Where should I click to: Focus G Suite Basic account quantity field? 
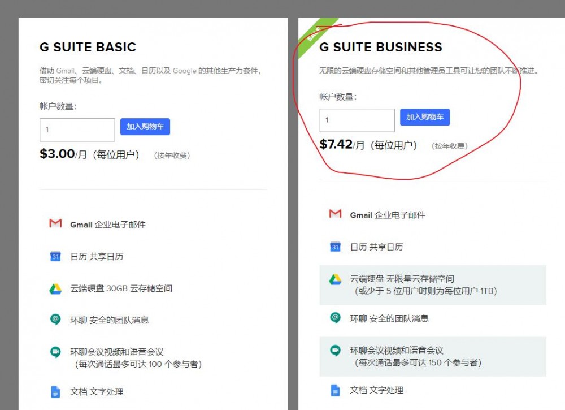pyautogui.click(x=77, y=130)
